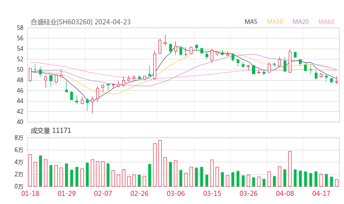The height and width of the screenshot is (204, 344).
Task: Click the 44 price axis label
Action: (x=20, y=101)
